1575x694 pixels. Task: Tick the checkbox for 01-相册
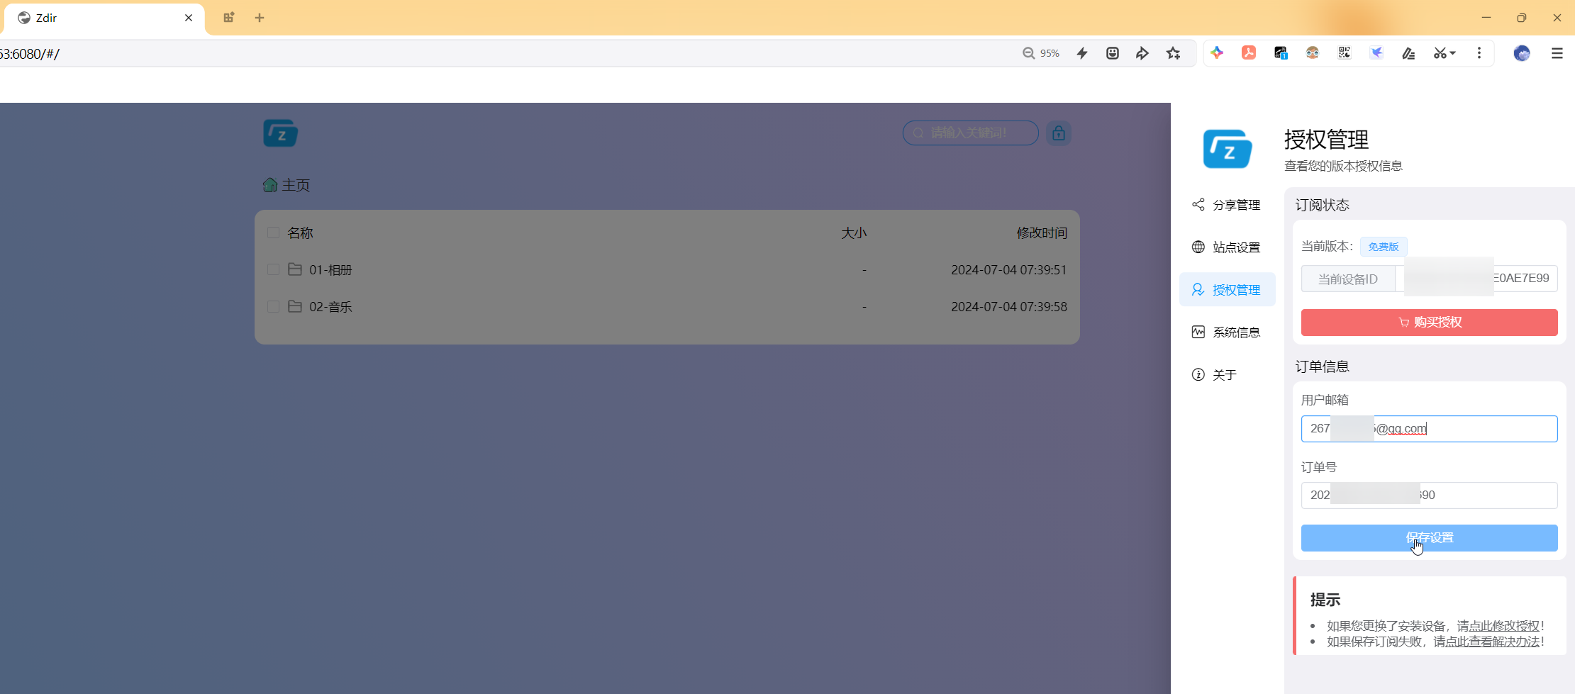point(273,269)
